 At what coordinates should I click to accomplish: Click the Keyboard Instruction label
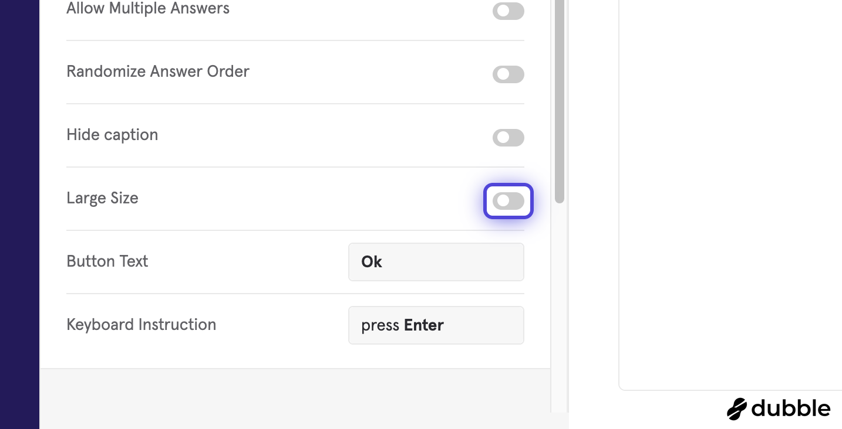(142, 325)
